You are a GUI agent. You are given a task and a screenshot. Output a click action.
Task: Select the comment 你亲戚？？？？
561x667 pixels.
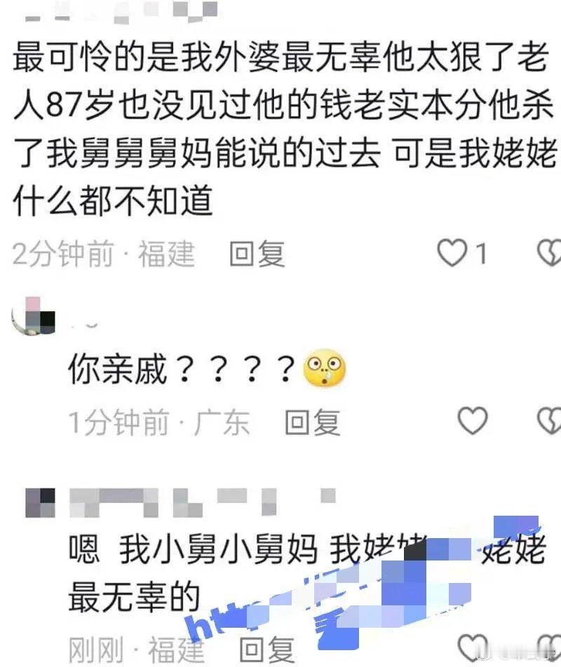pos(182,369)
